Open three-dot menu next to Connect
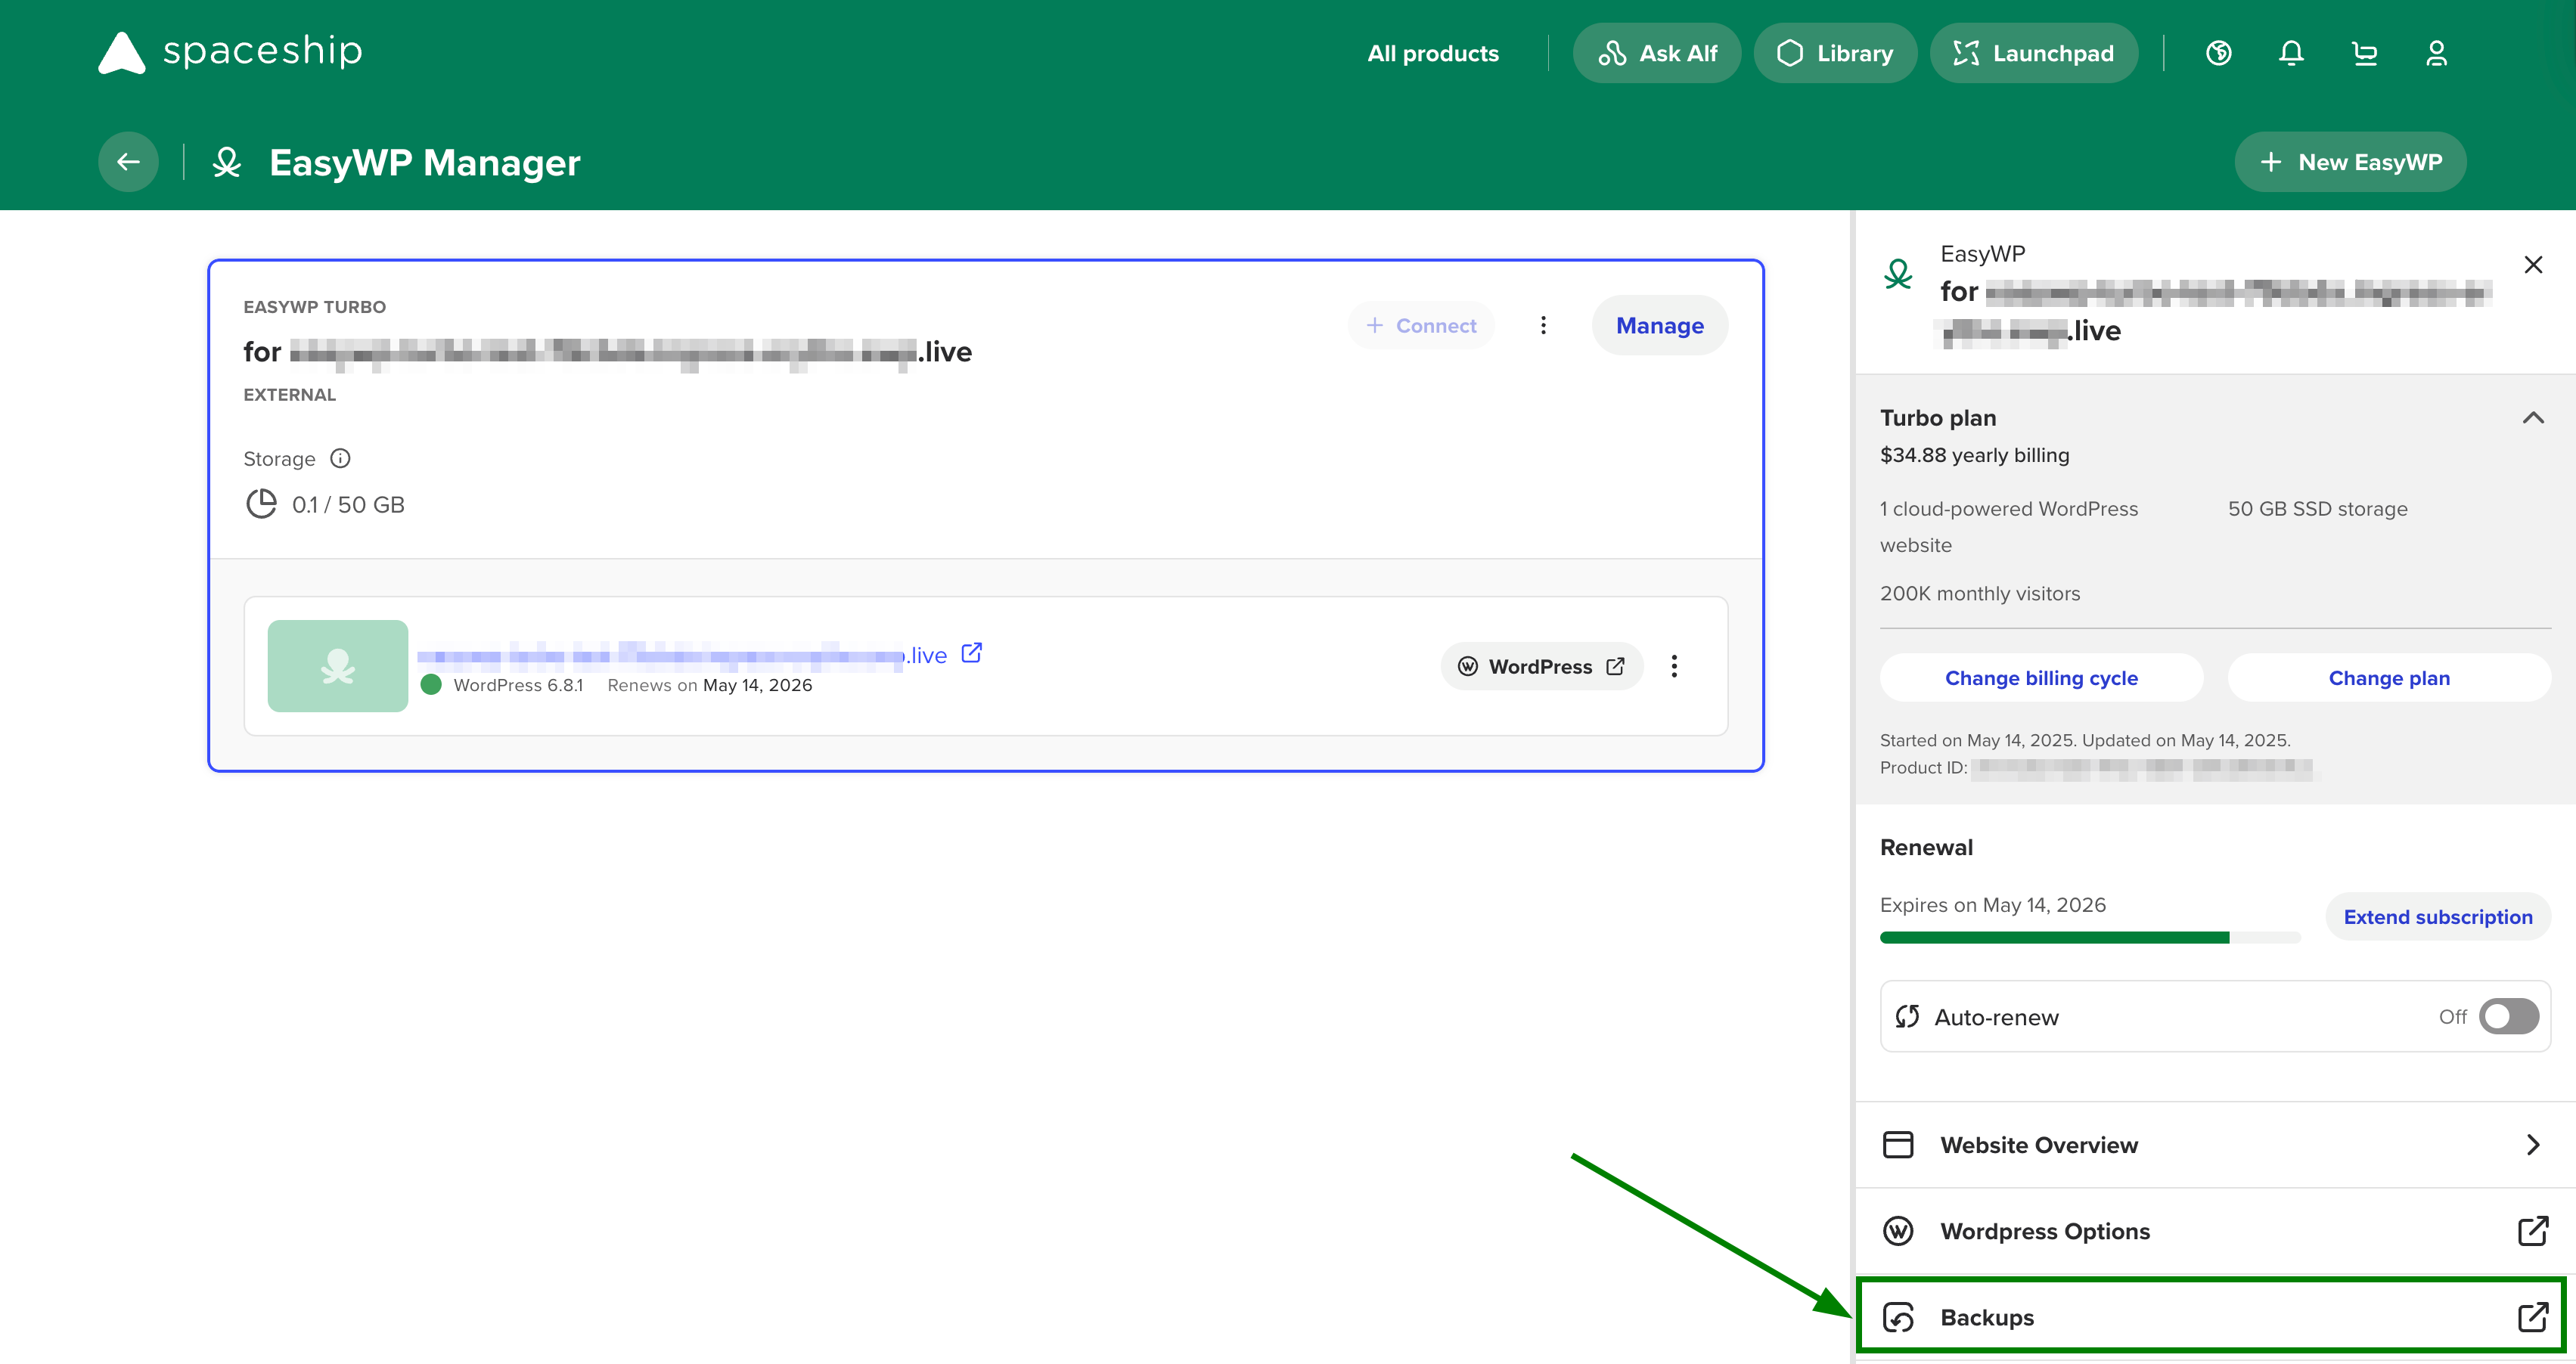The height and width of the screenshot is (1364, 2576). [1543, 325]
